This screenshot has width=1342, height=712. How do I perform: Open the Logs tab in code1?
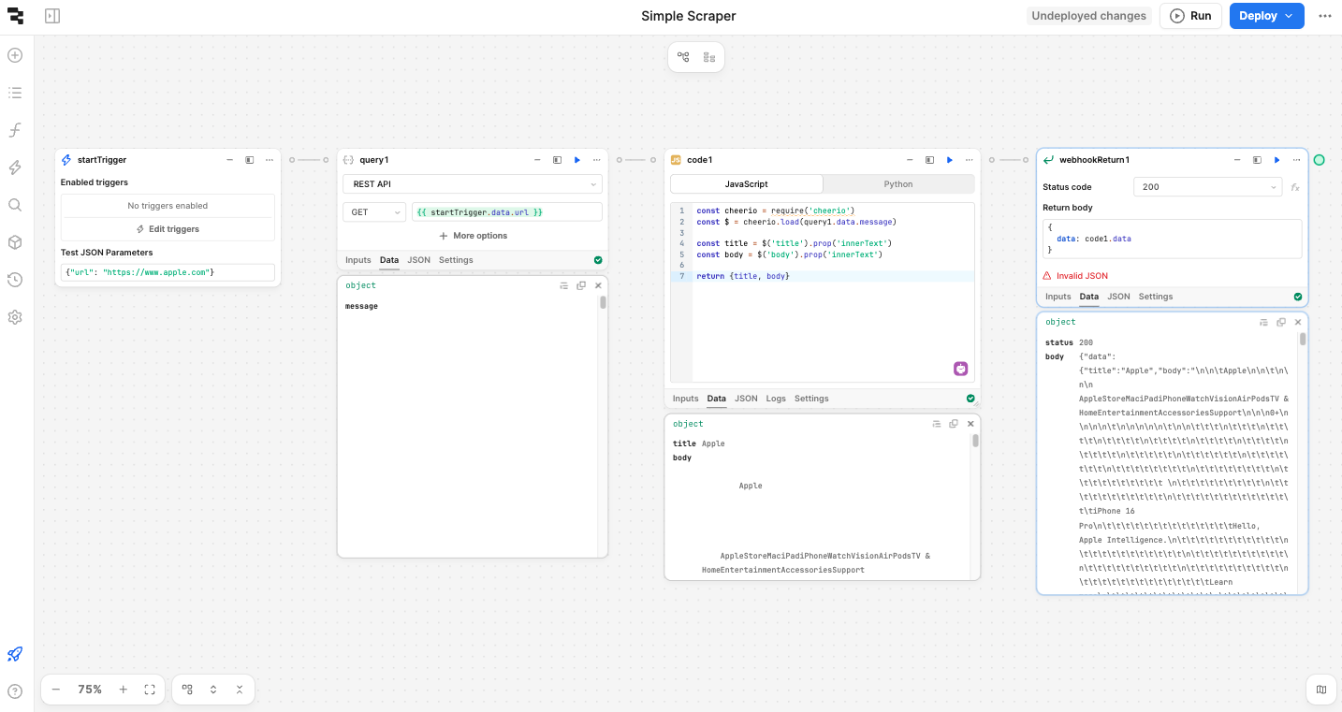tap(776, 399)
